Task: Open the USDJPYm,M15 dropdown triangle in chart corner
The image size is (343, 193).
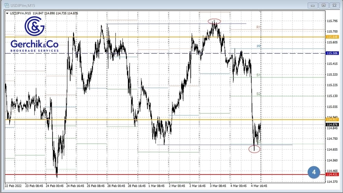Action: (8, 13)
